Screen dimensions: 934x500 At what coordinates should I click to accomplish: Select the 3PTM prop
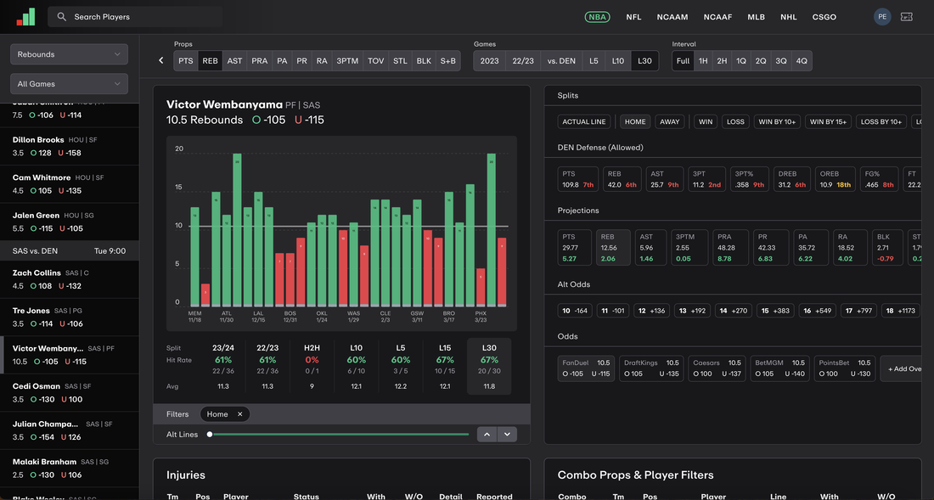(x=347, y=61)
